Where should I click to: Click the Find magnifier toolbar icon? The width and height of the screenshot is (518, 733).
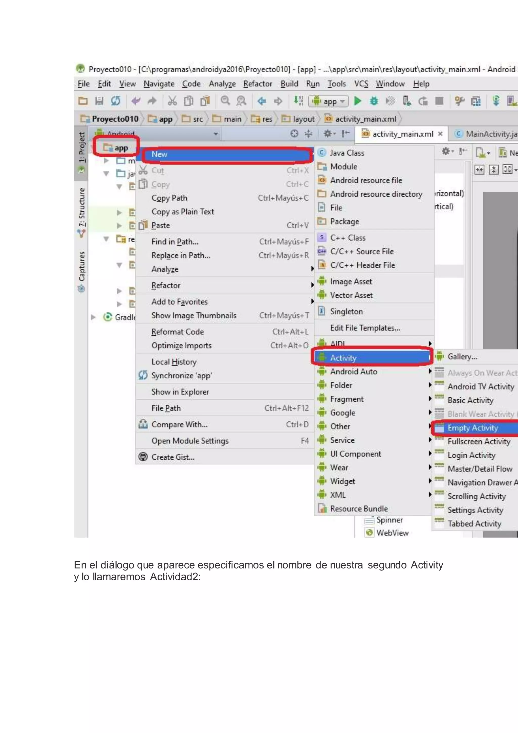pos(225,101)
